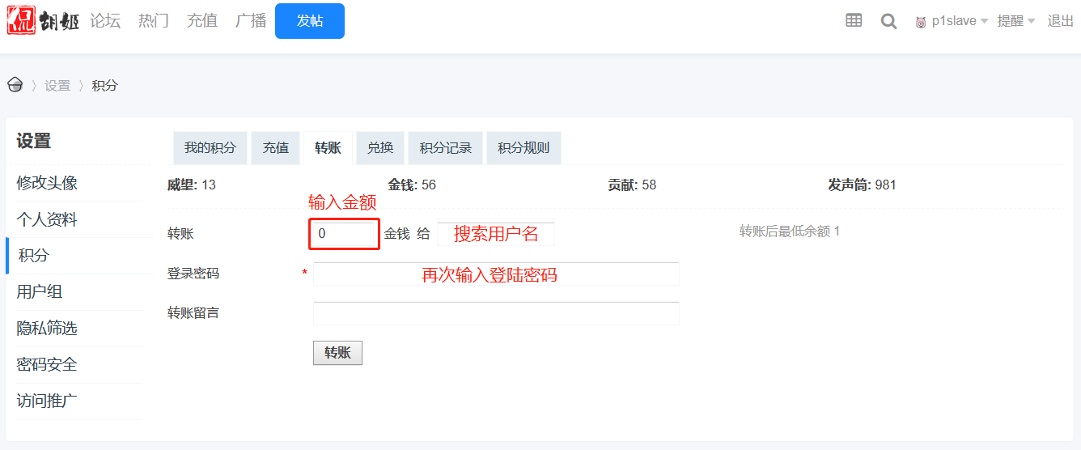Viewport: 1081px width, 450px height.
Task: Click the 金钱: 56 balance text
Action: tap(412, 185)
